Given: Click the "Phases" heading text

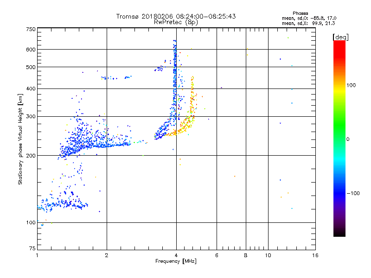Looking at the screenshot, I should [x=300, y=13].
